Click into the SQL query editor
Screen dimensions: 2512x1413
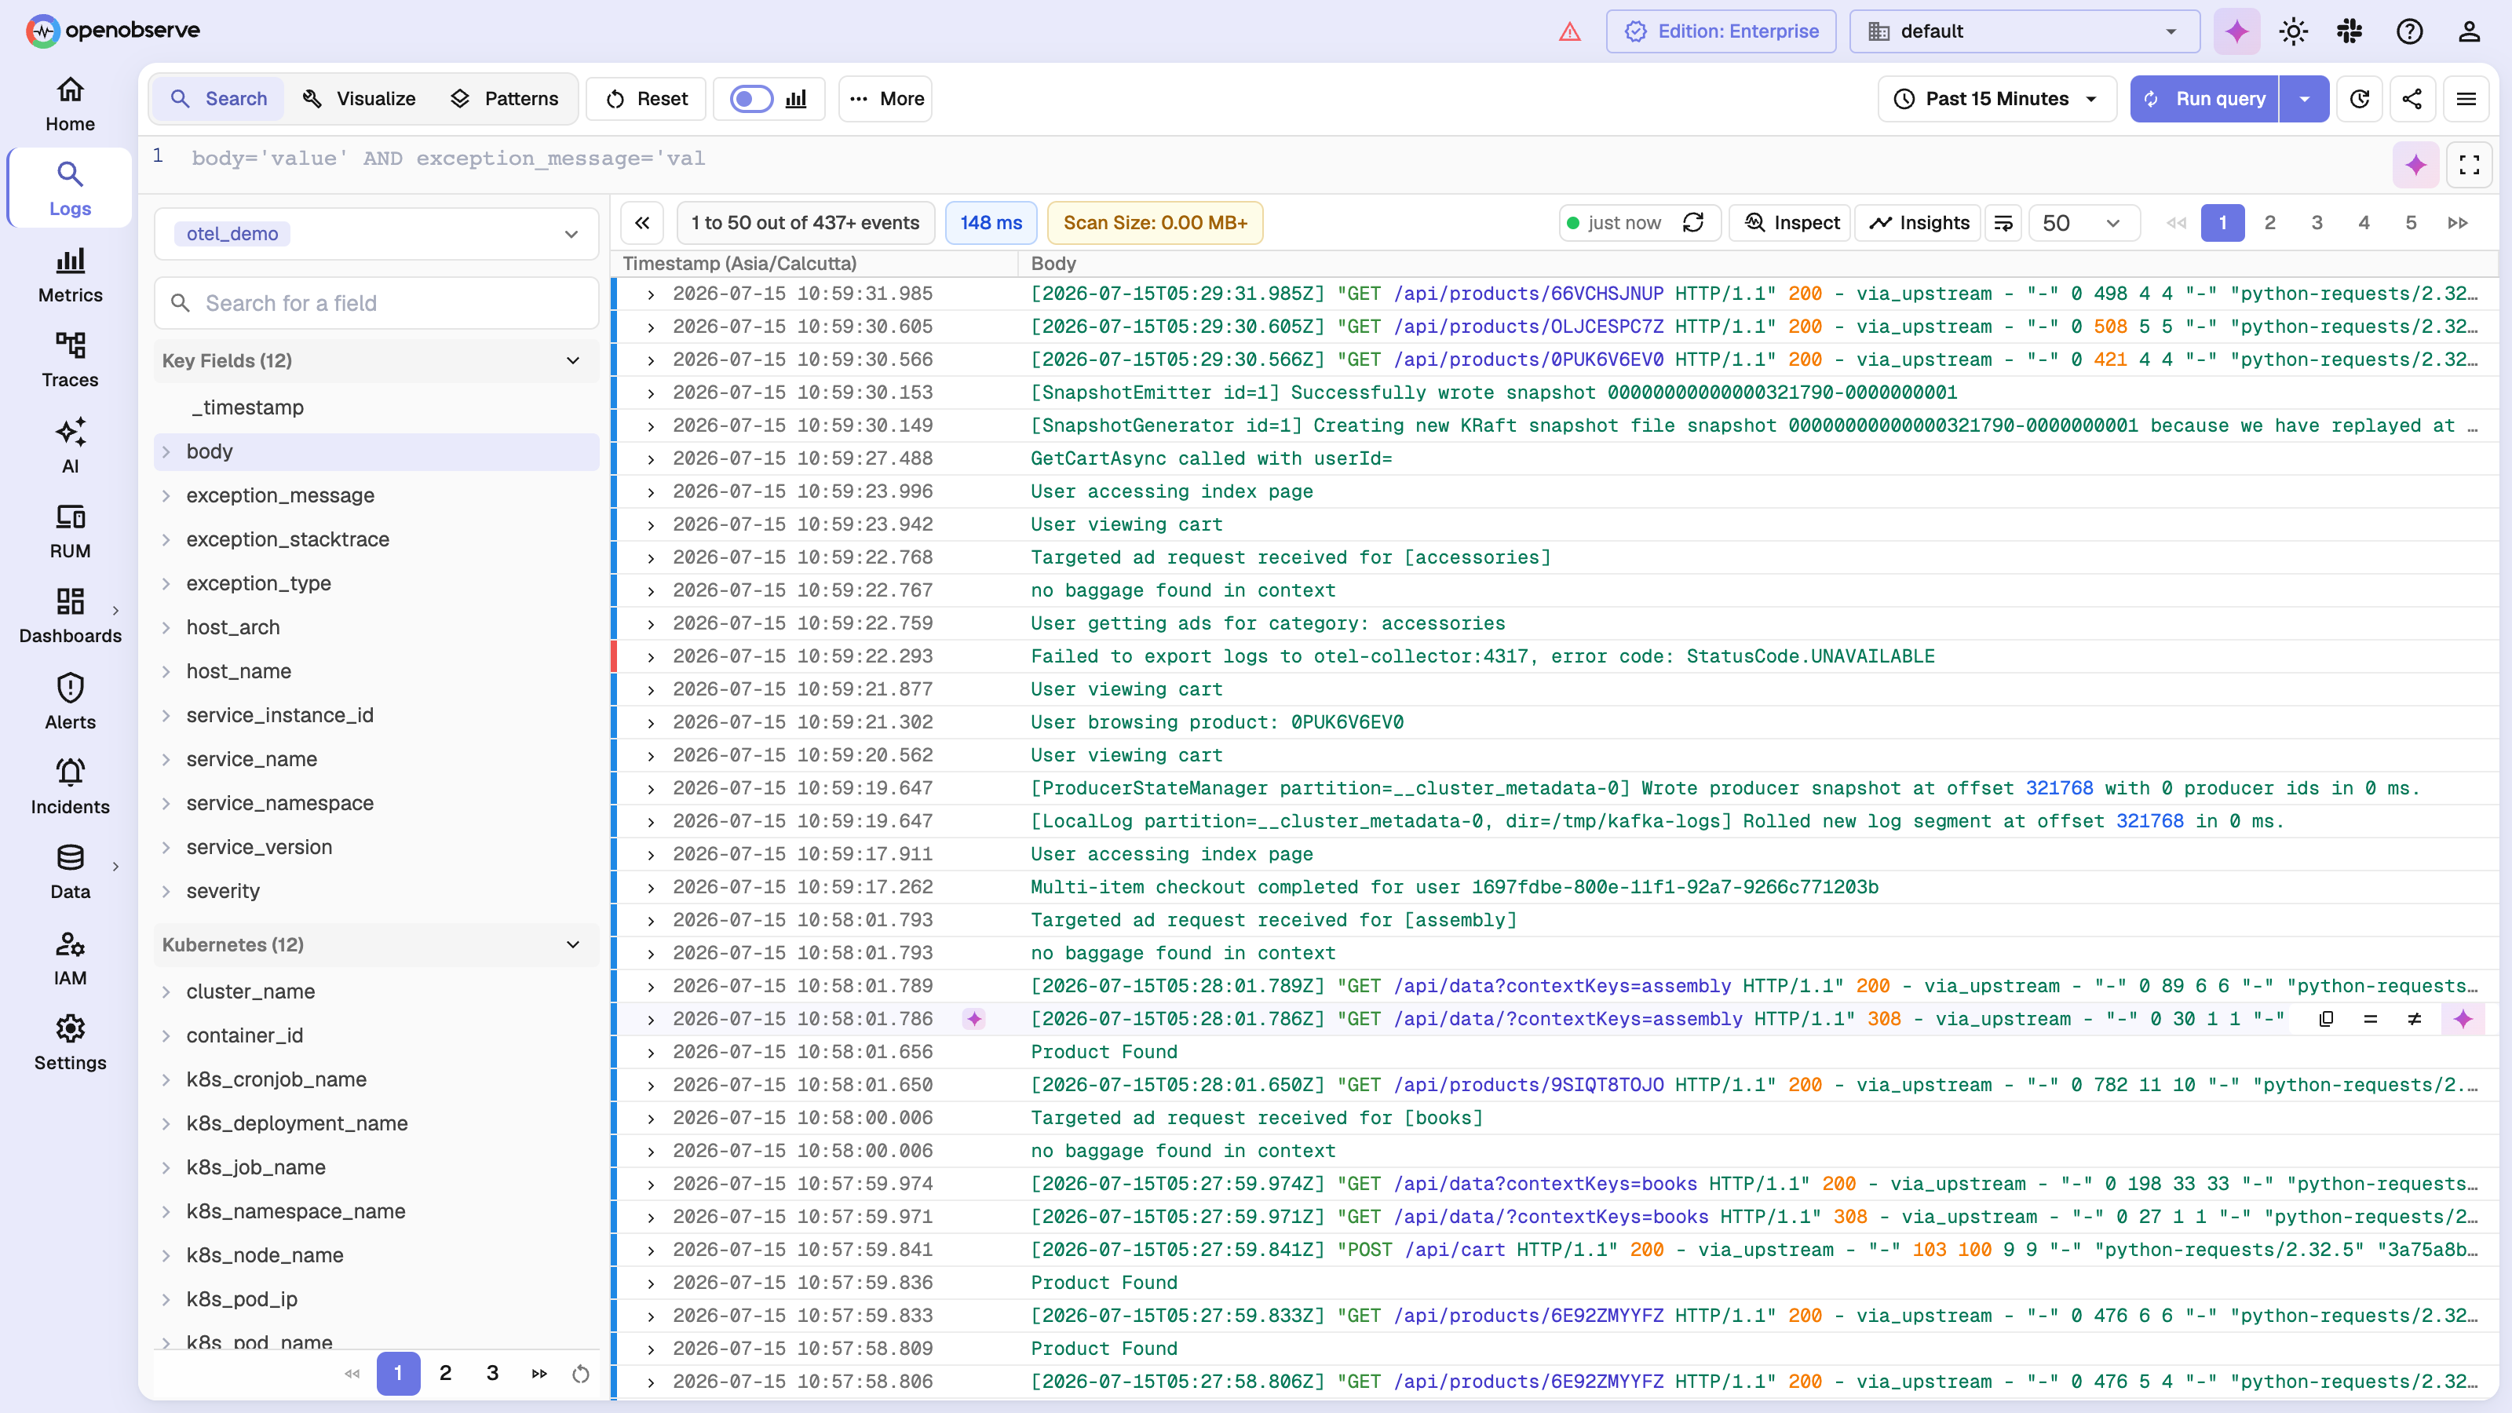1268,158
